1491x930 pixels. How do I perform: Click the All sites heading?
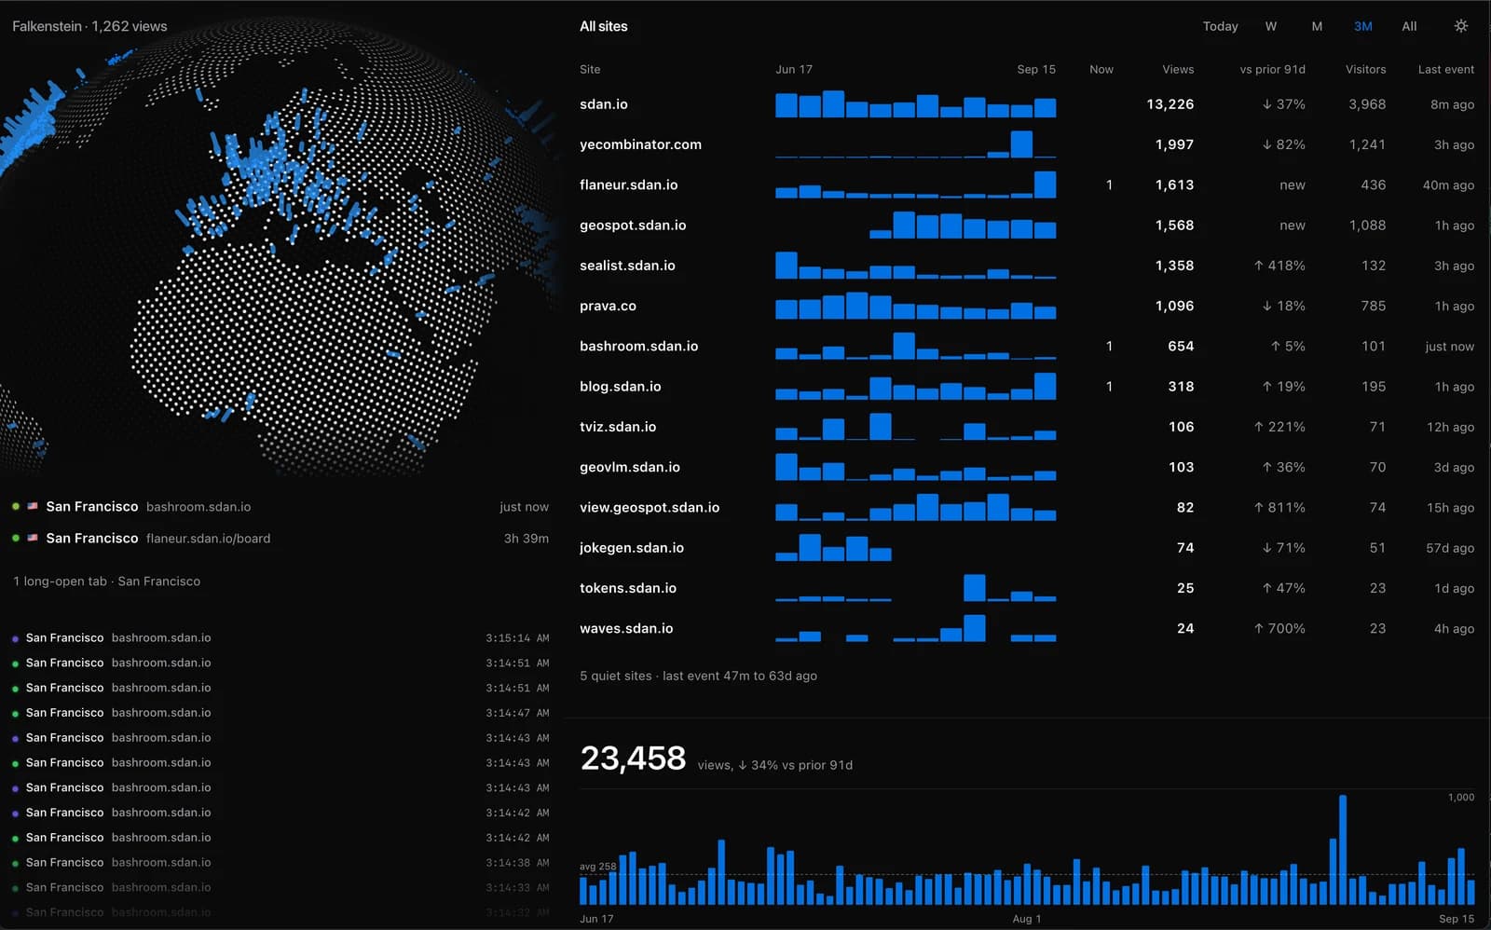point(603,26)
